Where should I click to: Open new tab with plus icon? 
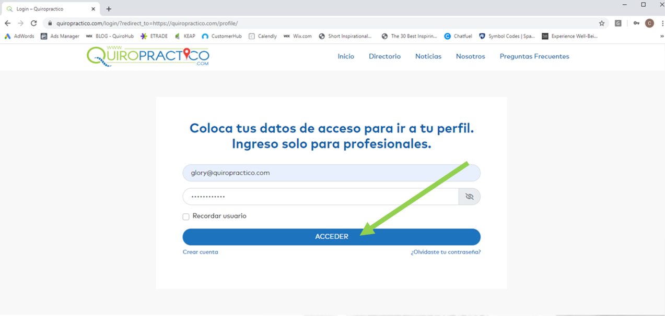(x=109, y=9)
